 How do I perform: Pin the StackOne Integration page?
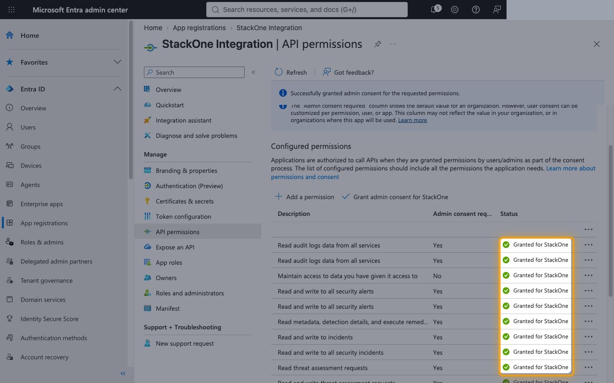(x=378, y=44)
